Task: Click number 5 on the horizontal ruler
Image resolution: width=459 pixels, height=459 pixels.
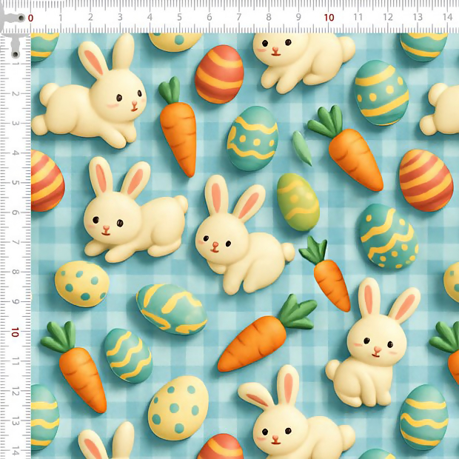Action: point(179,17)
